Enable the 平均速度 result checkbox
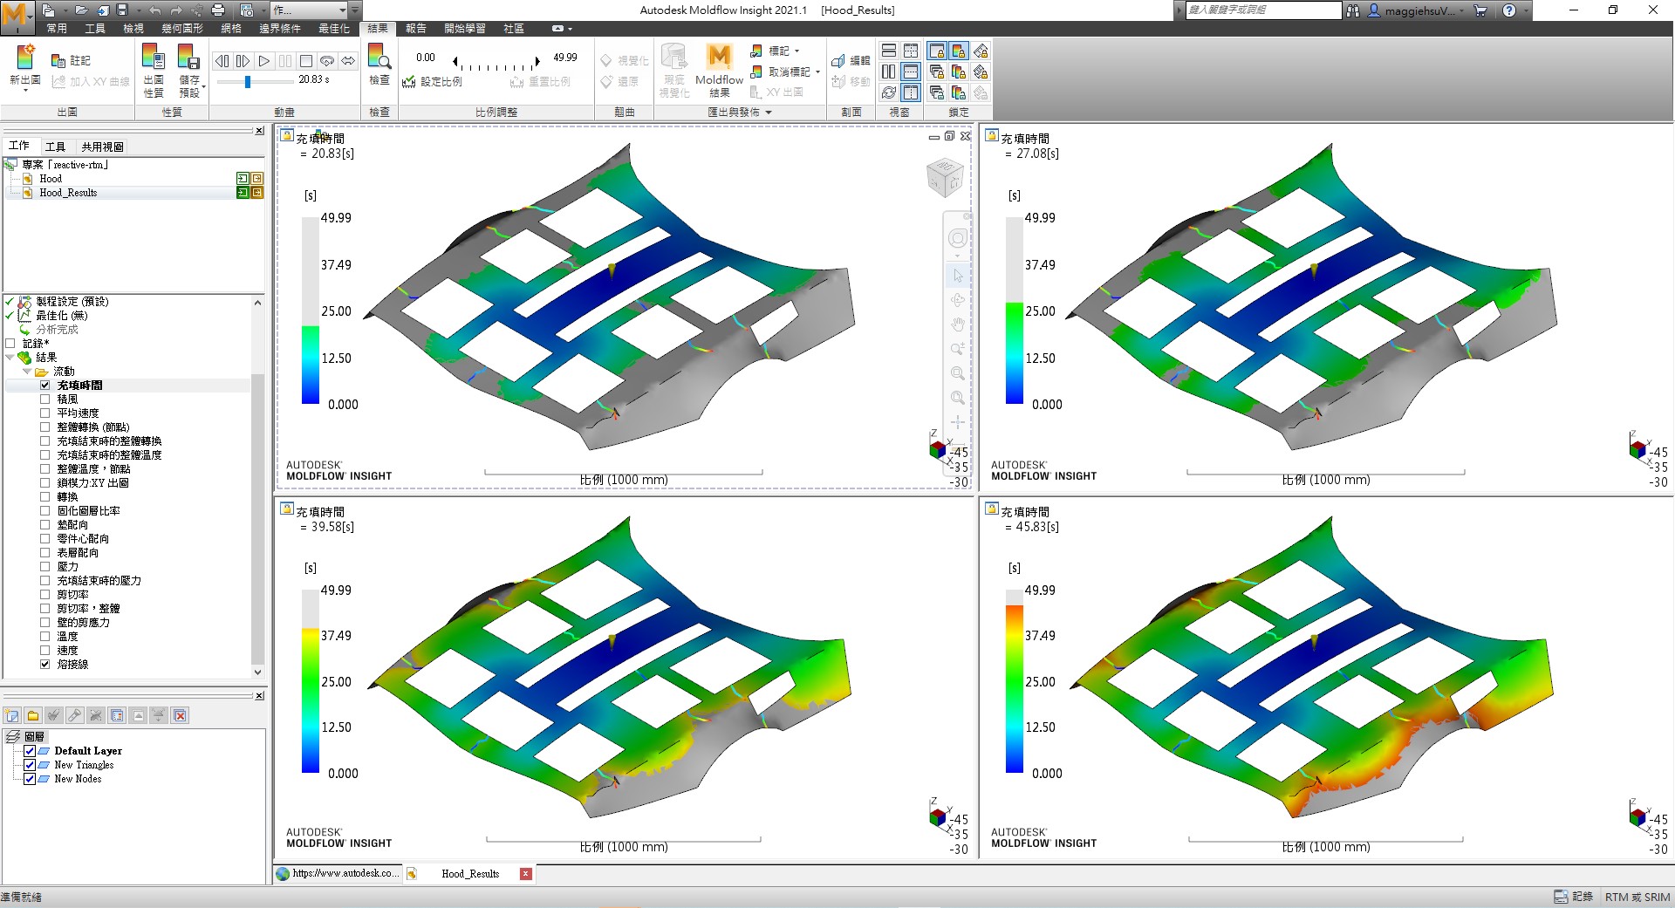The image size is (1675, 908). point(45,413)
